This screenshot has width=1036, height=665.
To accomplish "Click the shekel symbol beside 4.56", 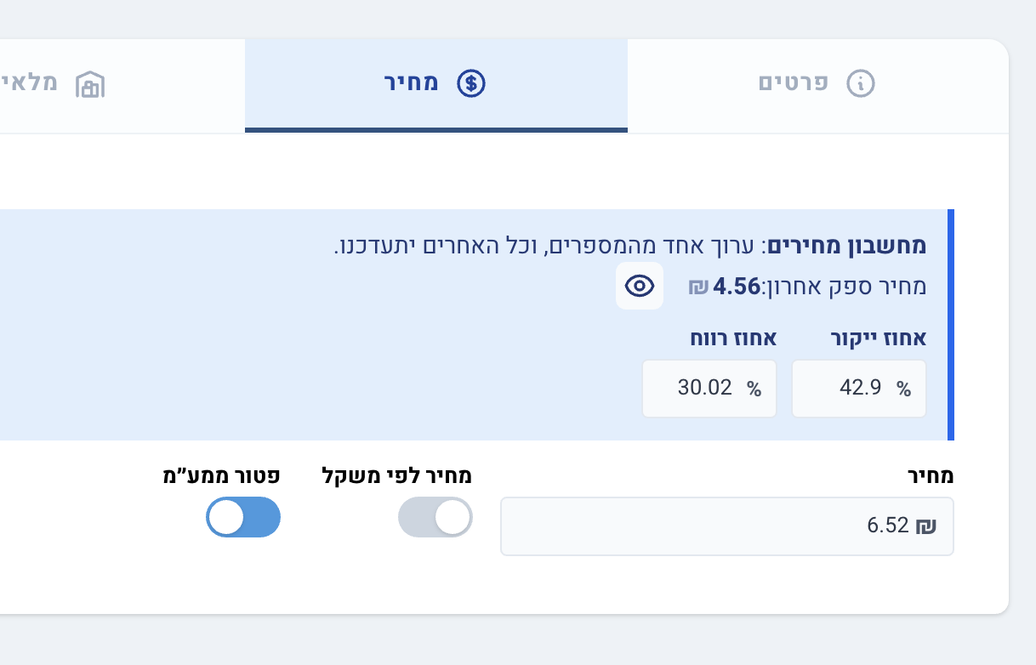I will point(697,287).
